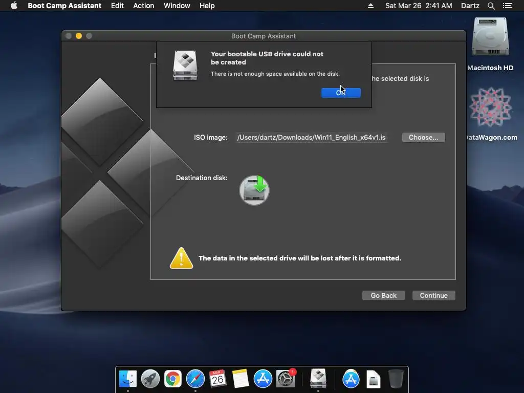Click the date and time in menu bar
Screen dimensions: 524x393
click(x=419, y=6)
